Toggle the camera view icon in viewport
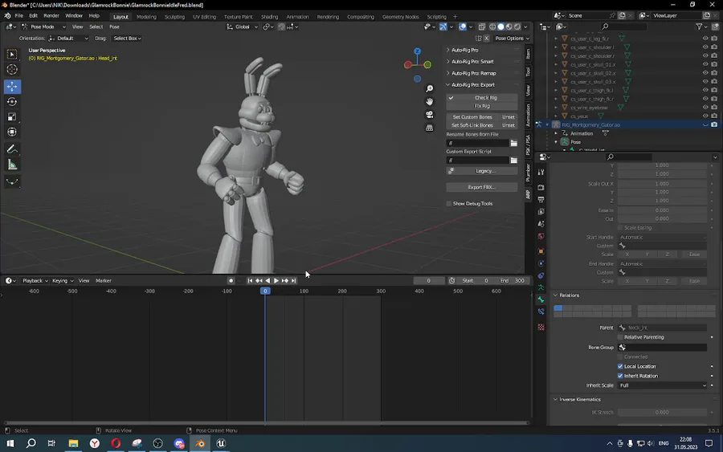This screenshot has height=452, width=723. coord(429,115)
